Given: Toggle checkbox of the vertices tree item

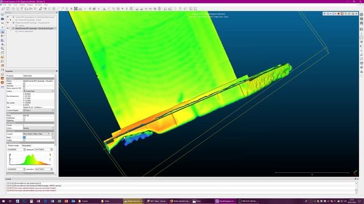Looking at the screenshot, I should point(14,25).
